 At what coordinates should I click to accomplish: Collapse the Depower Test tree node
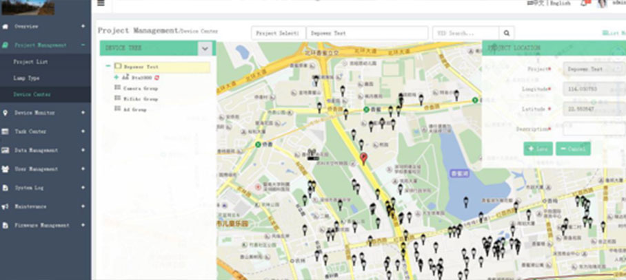click(108, 66)
